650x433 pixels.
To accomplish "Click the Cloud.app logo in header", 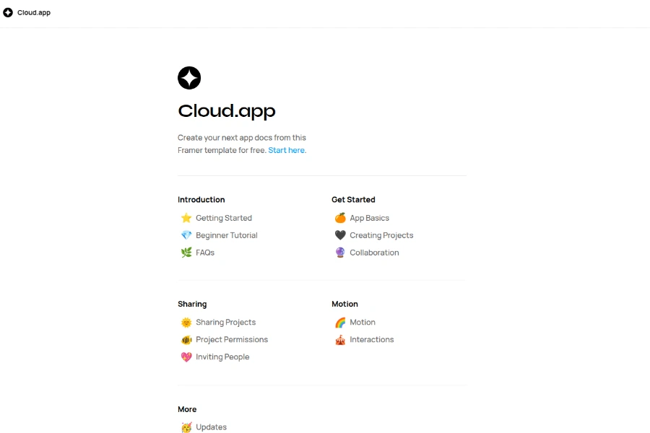I will (x=8, y=12).
